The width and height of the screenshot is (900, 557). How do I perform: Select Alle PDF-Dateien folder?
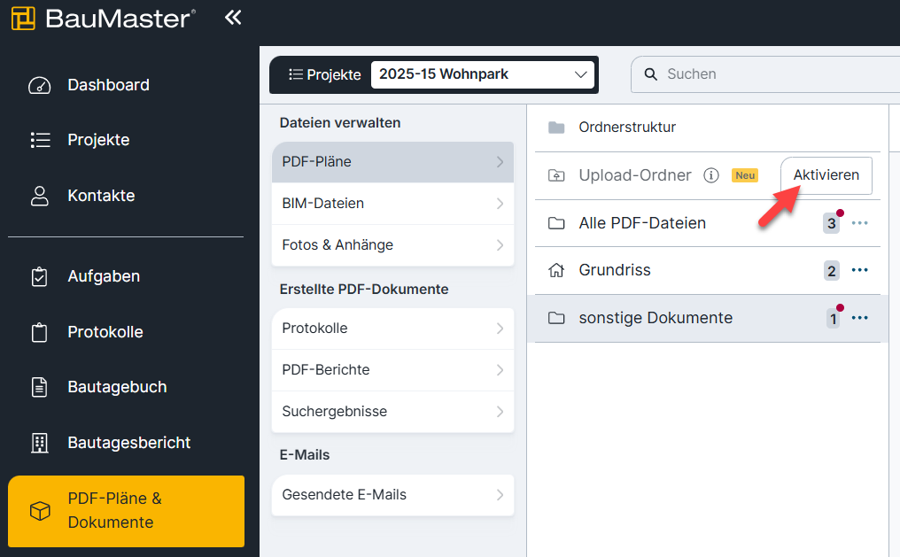click(x=642, y=223)
